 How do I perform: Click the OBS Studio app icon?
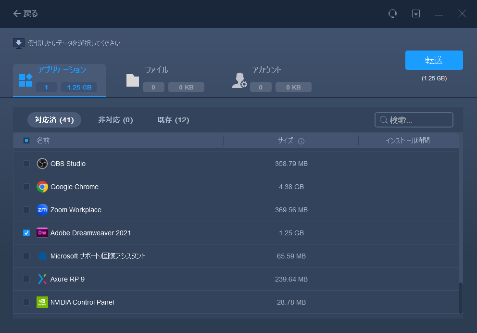click(42, 164)
